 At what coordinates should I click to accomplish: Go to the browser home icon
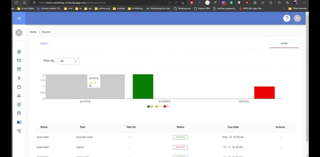point(25,3)
